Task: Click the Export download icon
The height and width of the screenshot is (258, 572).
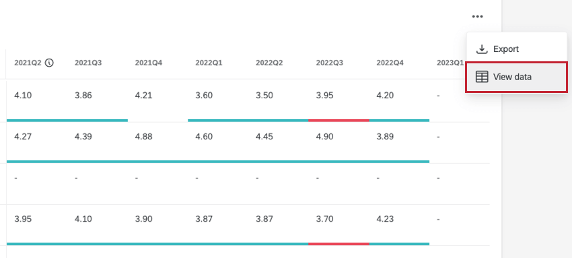Action: click(x=482, y=49)
